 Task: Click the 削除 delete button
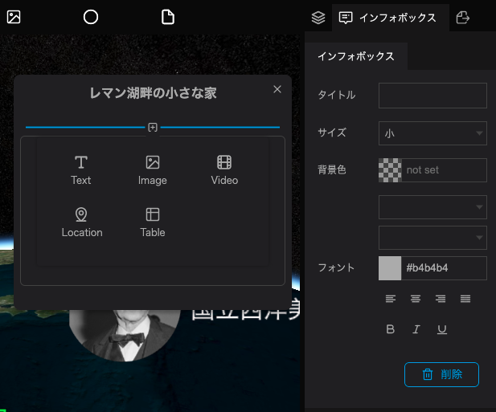click(441, 375)
